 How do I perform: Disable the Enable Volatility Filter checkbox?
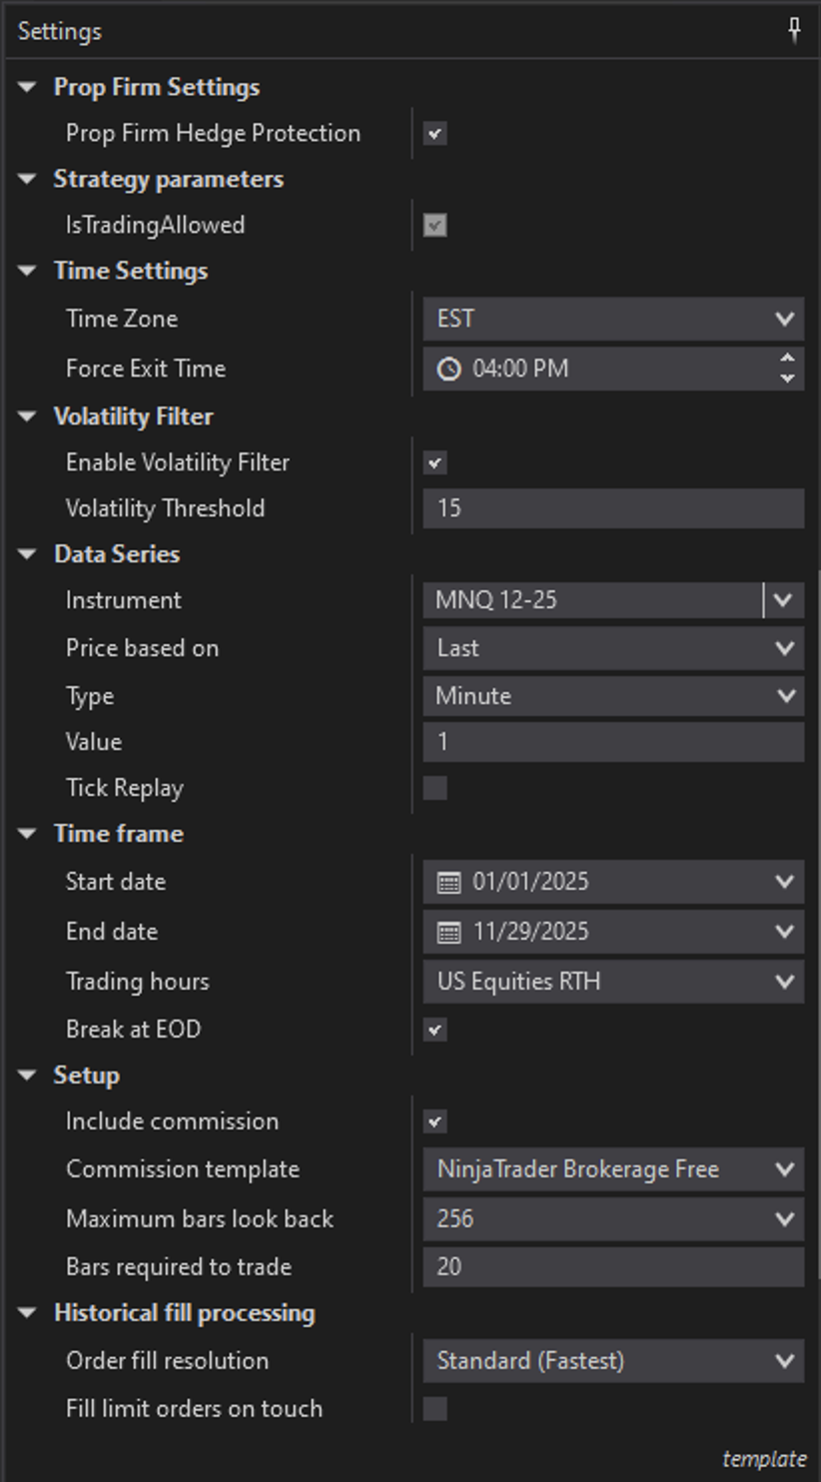(x=434, y=463)
